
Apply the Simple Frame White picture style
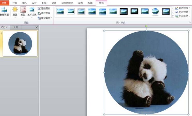click(x=60, y=12)
